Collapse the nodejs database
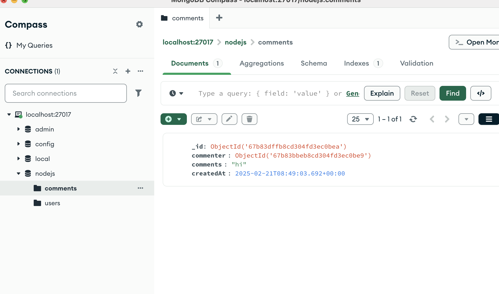This screenshot has height=294, width=499. (18, 173)
